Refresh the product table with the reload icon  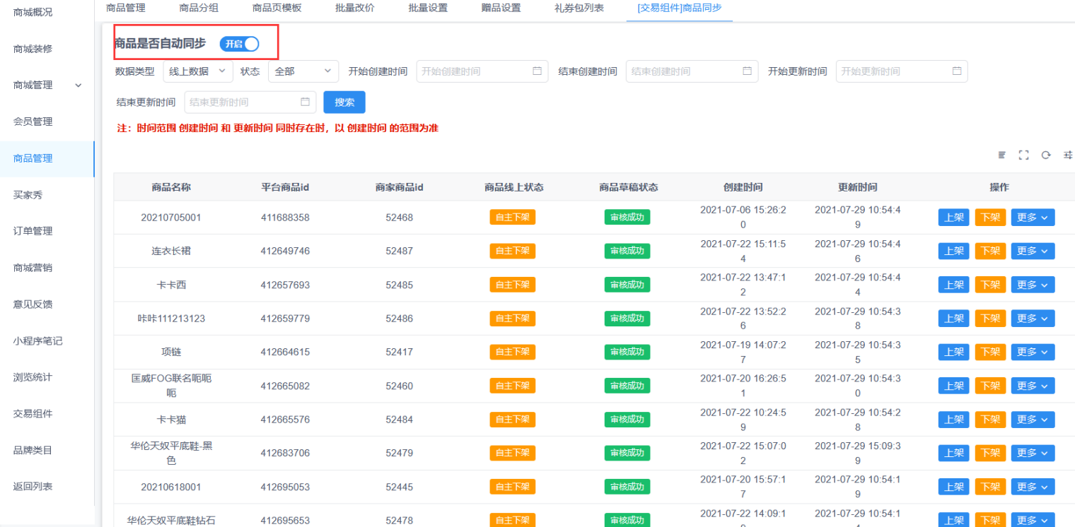coord(1045,155)
